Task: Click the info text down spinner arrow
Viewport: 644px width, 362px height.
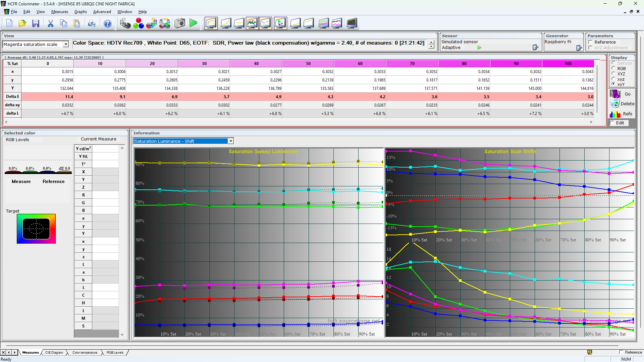Action: [x=431, y=47]
